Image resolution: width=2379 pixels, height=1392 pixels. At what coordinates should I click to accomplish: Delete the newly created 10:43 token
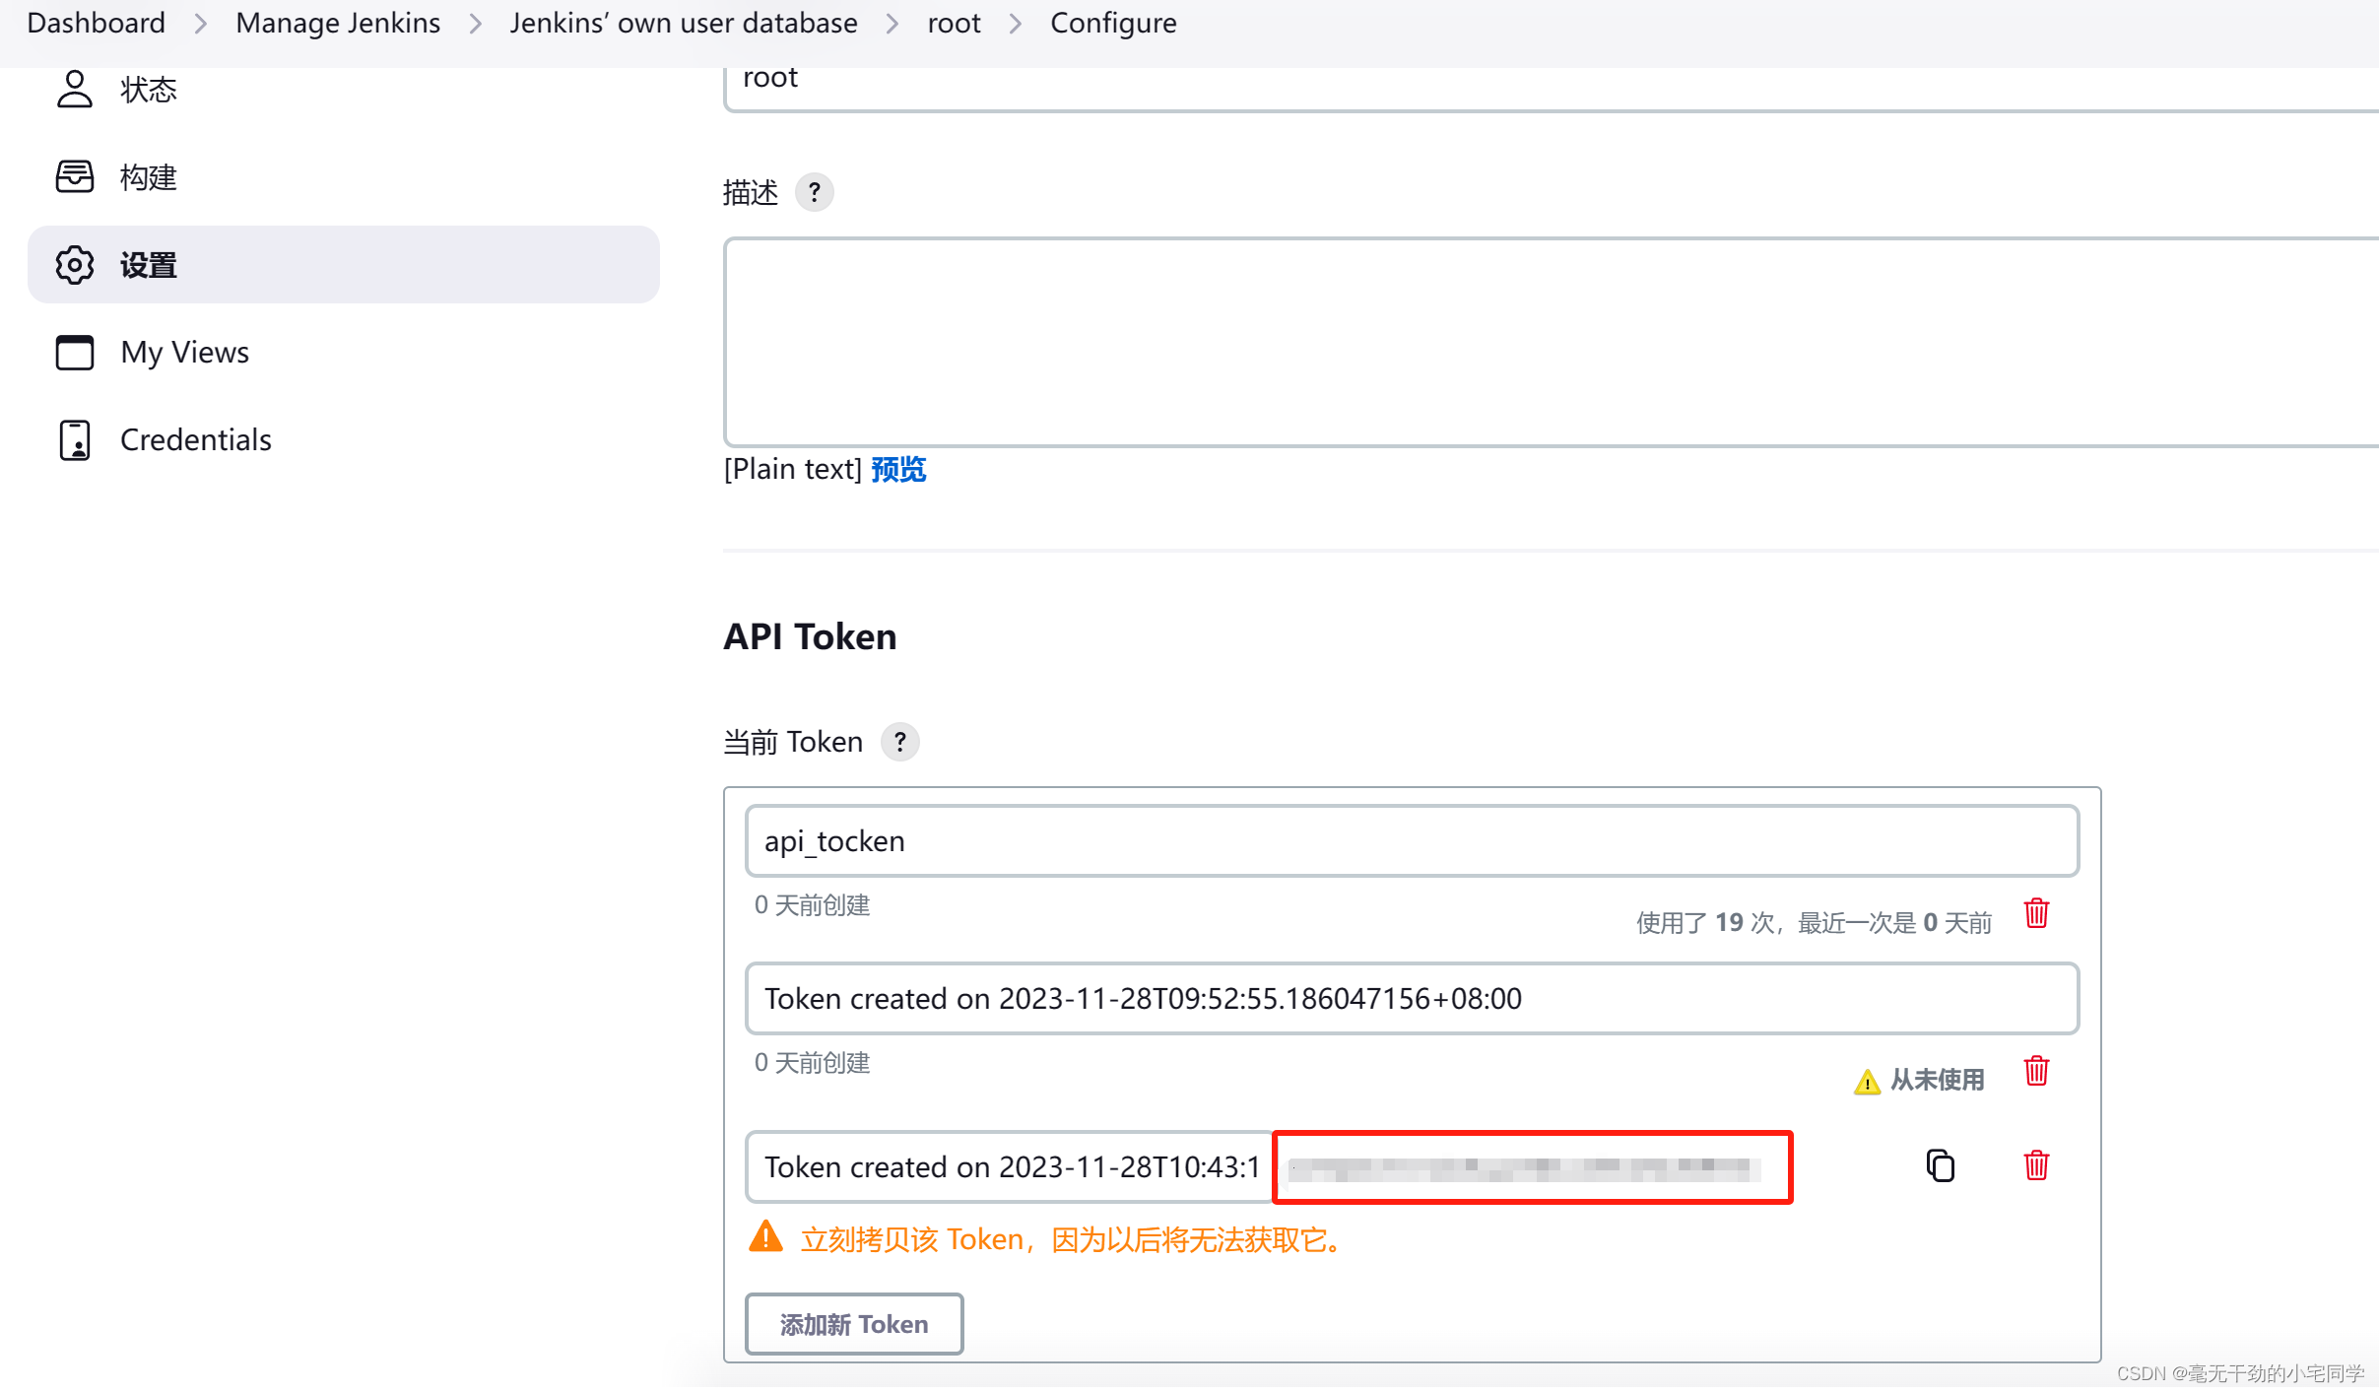point(2036,1165)
